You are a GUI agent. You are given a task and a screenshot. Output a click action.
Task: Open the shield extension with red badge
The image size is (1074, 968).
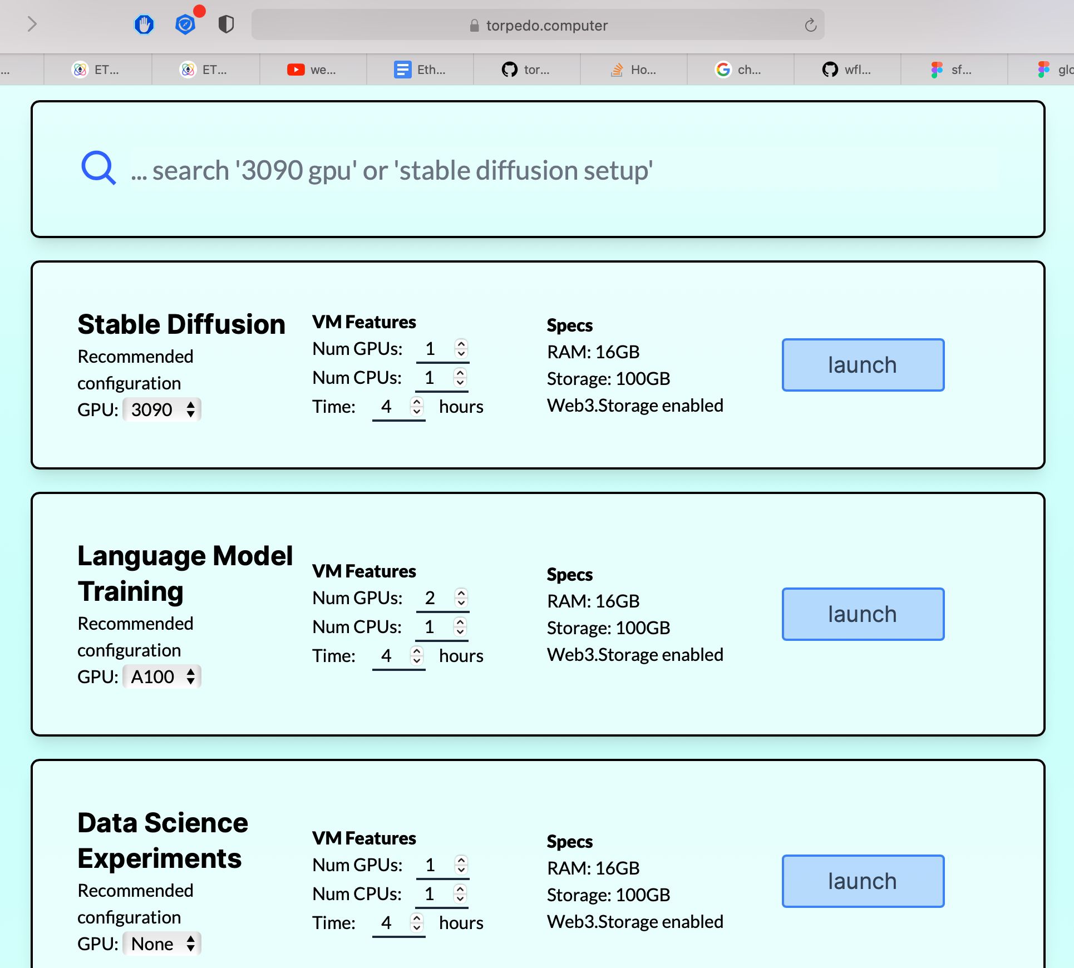186,24
